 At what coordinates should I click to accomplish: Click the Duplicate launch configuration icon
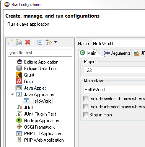(x=19, y=42)
